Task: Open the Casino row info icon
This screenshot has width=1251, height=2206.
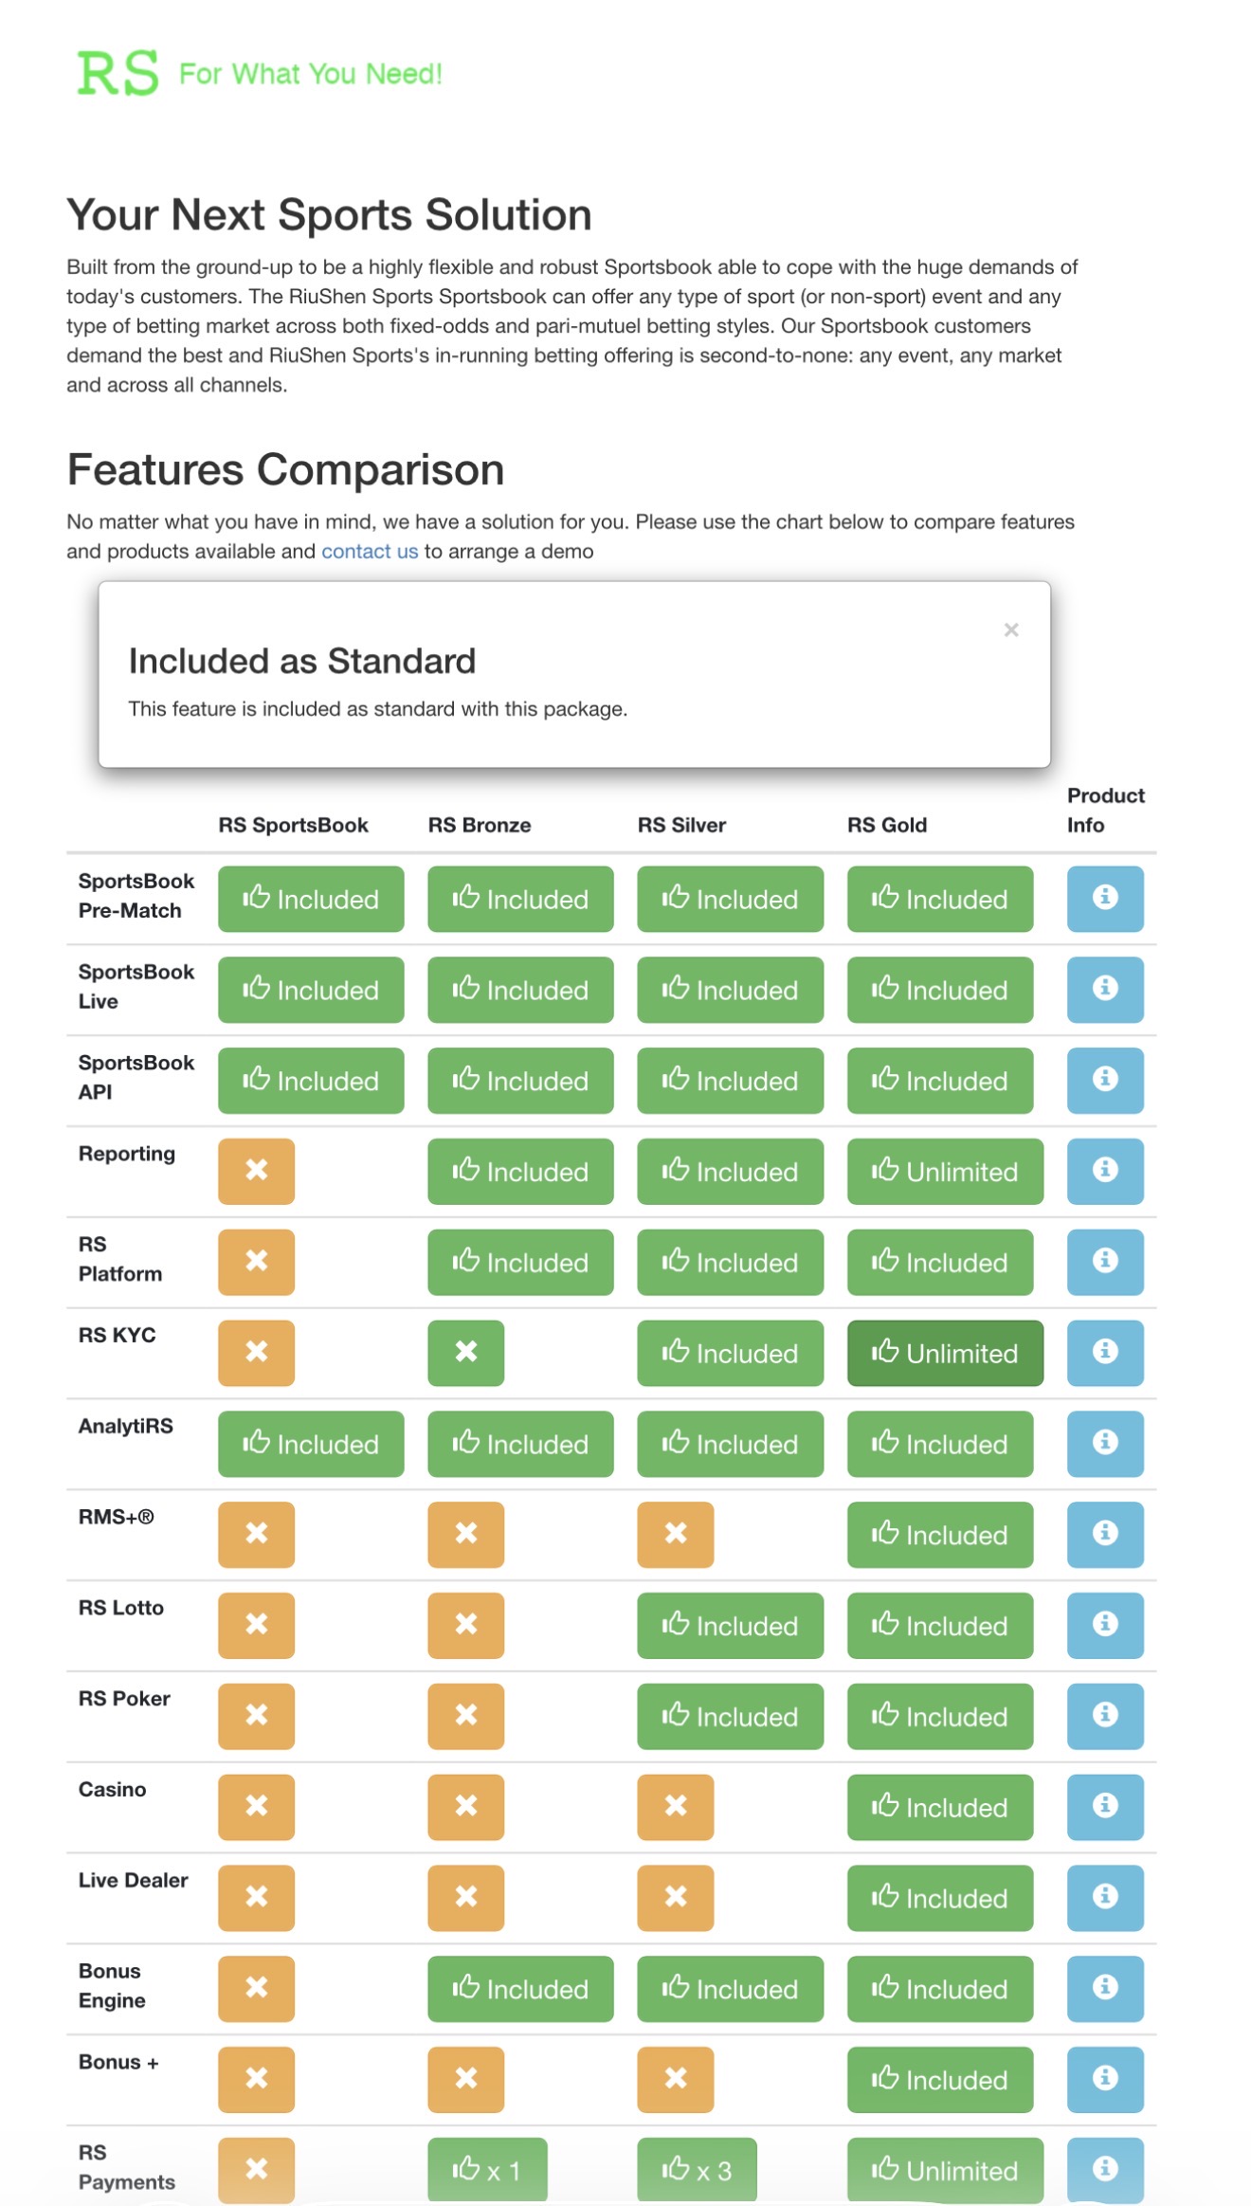Action: point(1104,1807)
